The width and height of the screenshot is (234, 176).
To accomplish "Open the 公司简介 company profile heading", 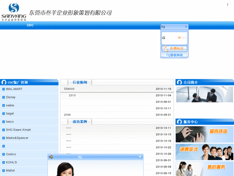I will [191, 82].
